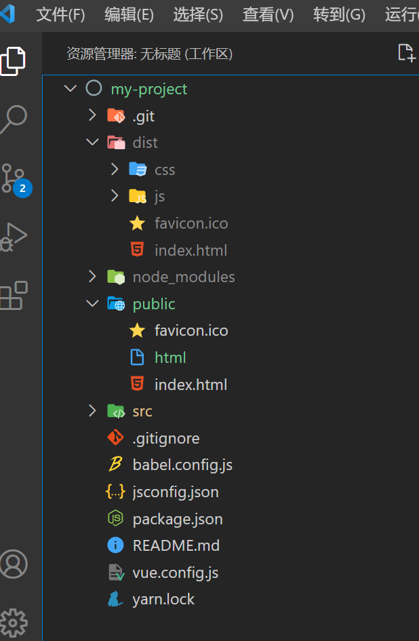The image size is (419, 641).
Task: Open Source Control with 2 changes
Action: pos(14,178)
